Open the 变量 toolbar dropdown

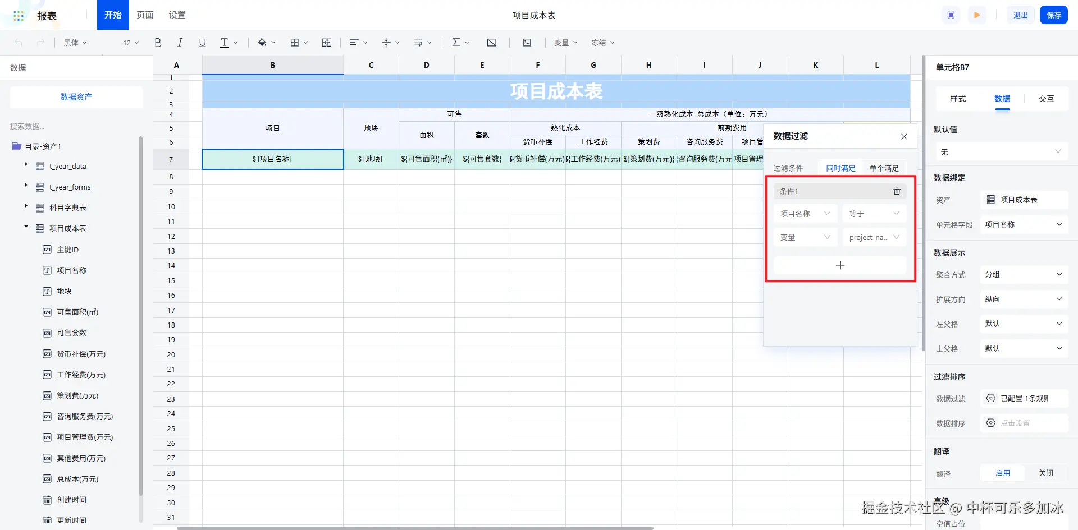coord(565,43)
